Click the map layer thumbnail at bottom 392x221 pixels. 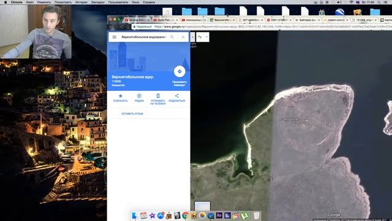pyautogui.click(x=202, y=206)
